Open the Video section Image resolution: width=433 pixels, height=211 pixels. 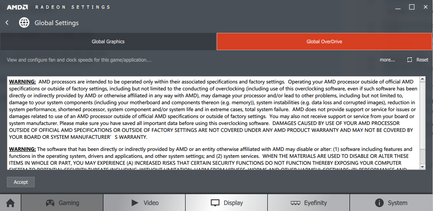[144, 203]
